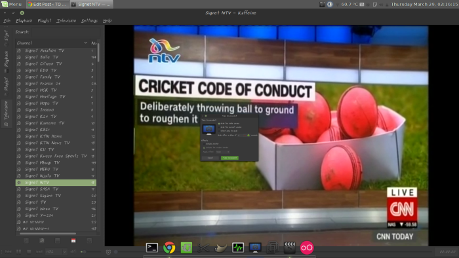Screen dimensions: 459x258
Task: Open the audio track combo box arrow
Action: tap(65, 251)
